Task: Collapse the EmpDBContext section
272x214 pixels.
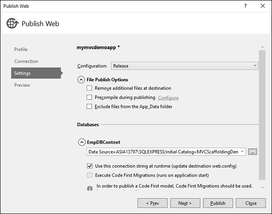Action: [82, 142]
